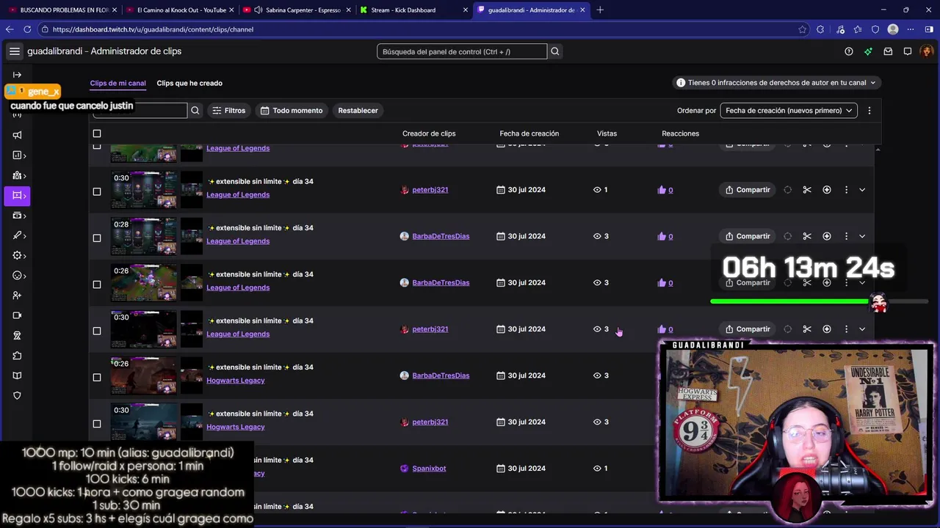Click scissors icon in peterbj321 1-view row
Image resolution: width=940 pixels, height=528 pixels.
pos(807,190)
